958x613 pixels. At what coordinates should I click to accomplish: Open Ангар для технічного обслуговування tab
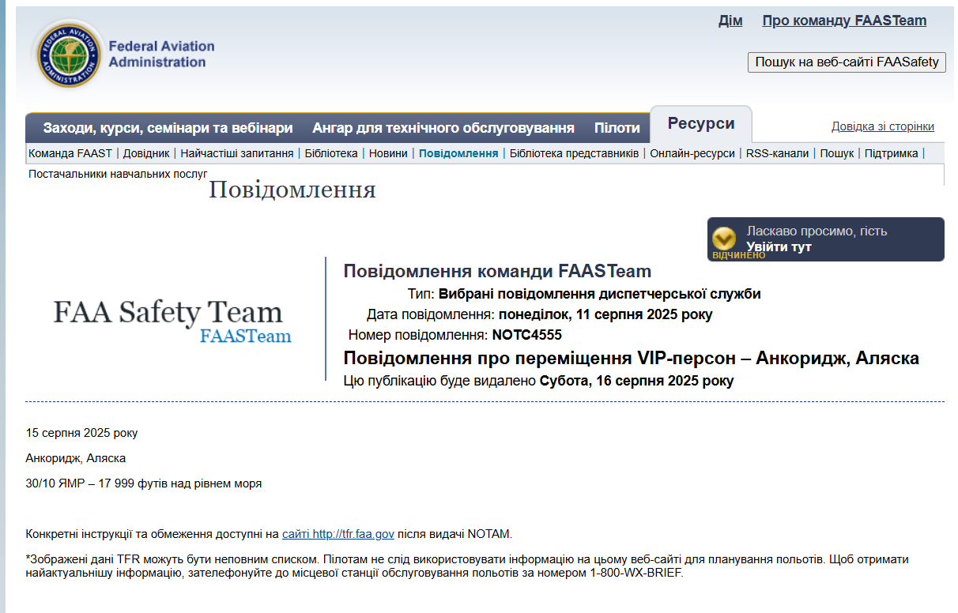click(x=443, y=128)
